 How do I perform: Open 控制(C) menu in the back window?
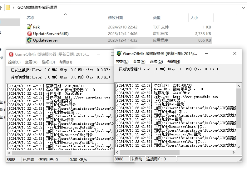click(x=14, y=62)
